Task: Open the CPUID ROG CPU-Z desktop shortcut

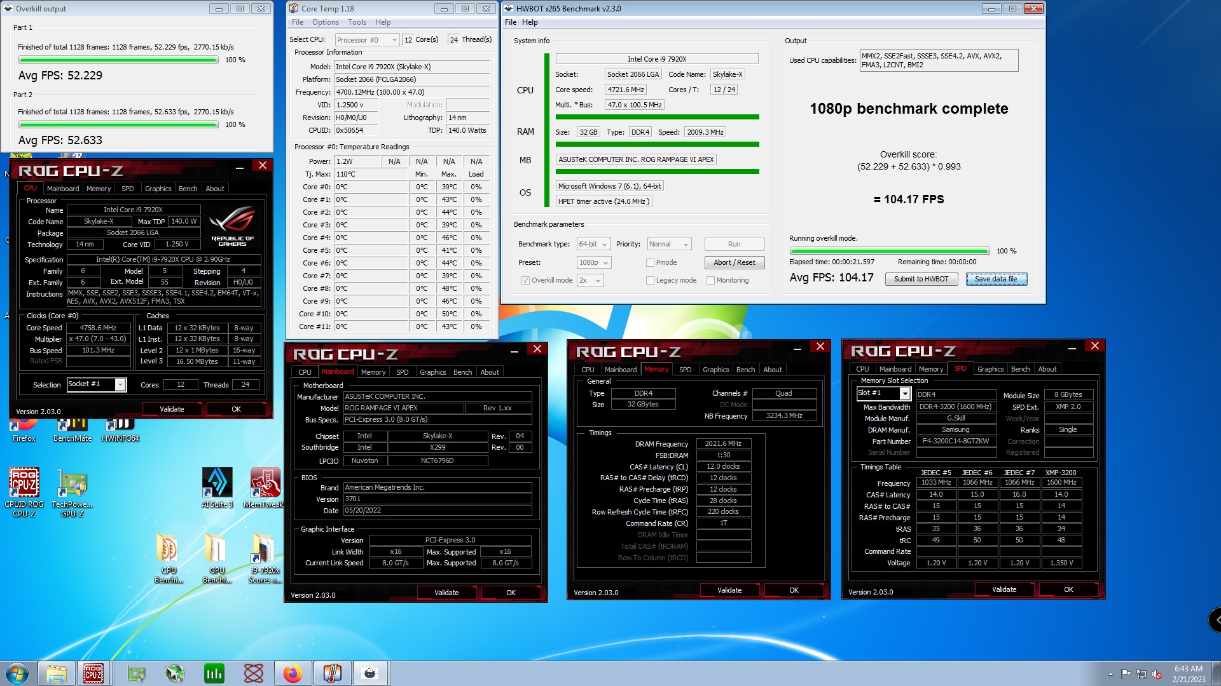Action: [x=24, y=492]
